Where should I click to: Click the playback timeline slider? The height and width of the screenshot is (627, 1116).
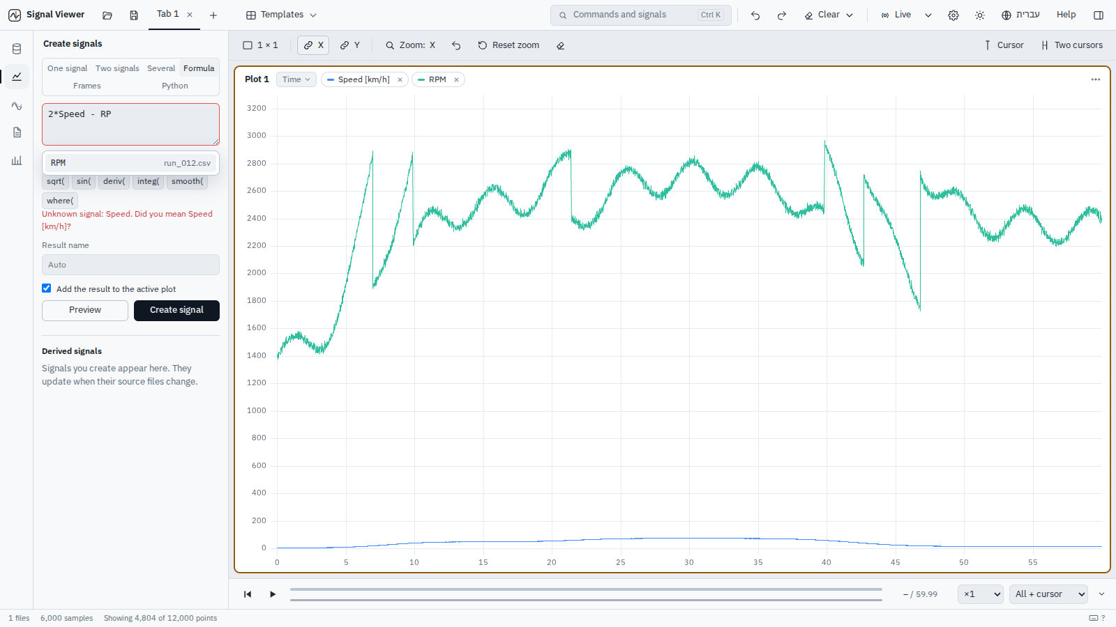tap(586, 594)
